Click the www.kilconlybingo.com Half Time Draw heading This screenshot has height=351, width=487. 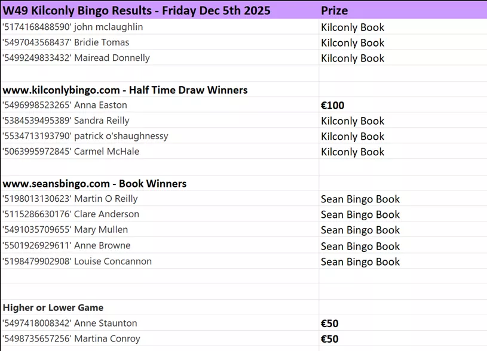[x=125, y=90]
